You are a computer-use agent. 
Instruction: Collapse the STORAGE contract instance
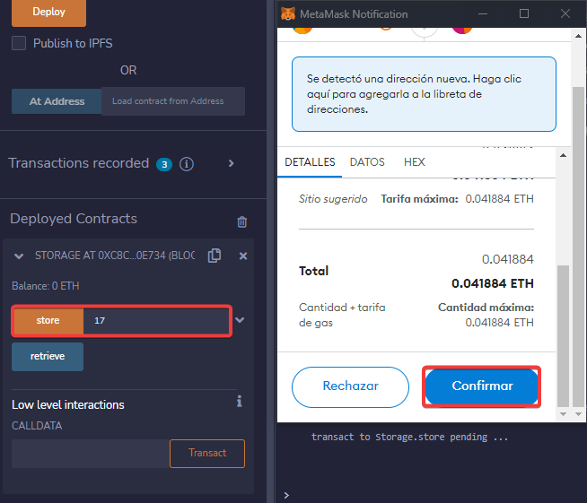pyautogui.click(x=20, y=256)
